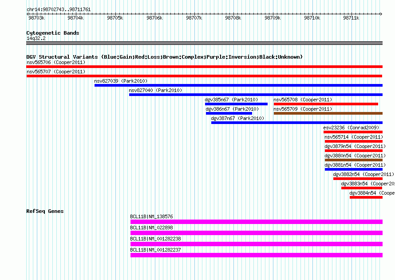Click the 98710k ruler position
The image size is (395, 280).
pyautogui.click(x=312, y=18)
